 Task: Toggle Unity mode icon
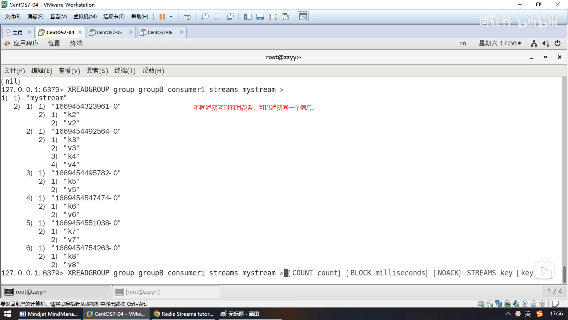tap(285, 17)
